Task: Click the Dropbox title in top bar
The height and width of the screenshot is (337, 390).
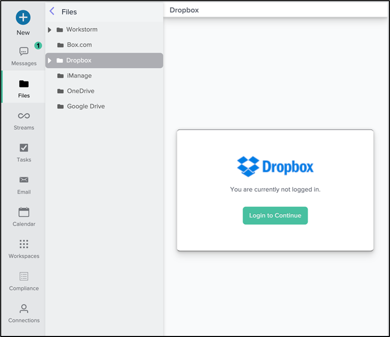Action: (x=184, y=10)
